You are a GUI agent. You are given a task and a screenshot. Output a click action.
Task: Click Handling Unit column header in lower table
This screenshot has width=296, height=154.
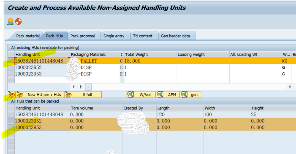pyautogui.click(x=42, y=108)
